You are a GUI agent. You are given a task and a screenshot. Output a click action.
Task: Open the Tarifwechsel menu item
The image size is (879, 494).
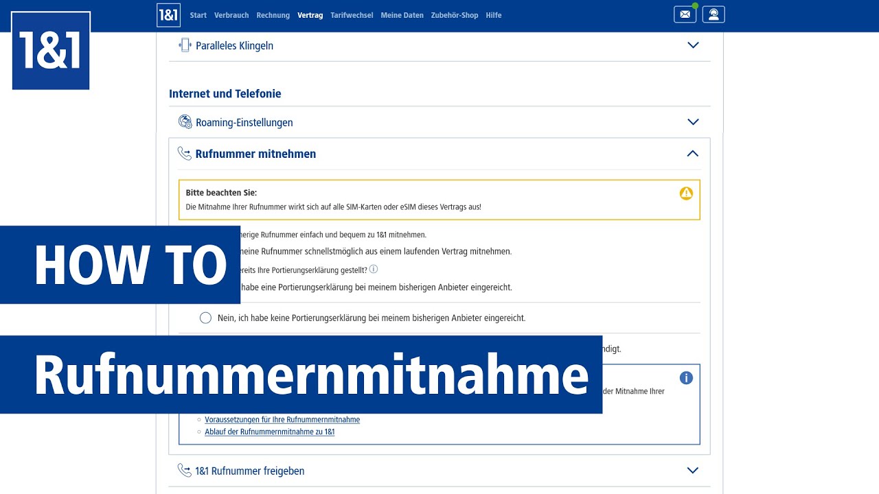coord(352,15)
